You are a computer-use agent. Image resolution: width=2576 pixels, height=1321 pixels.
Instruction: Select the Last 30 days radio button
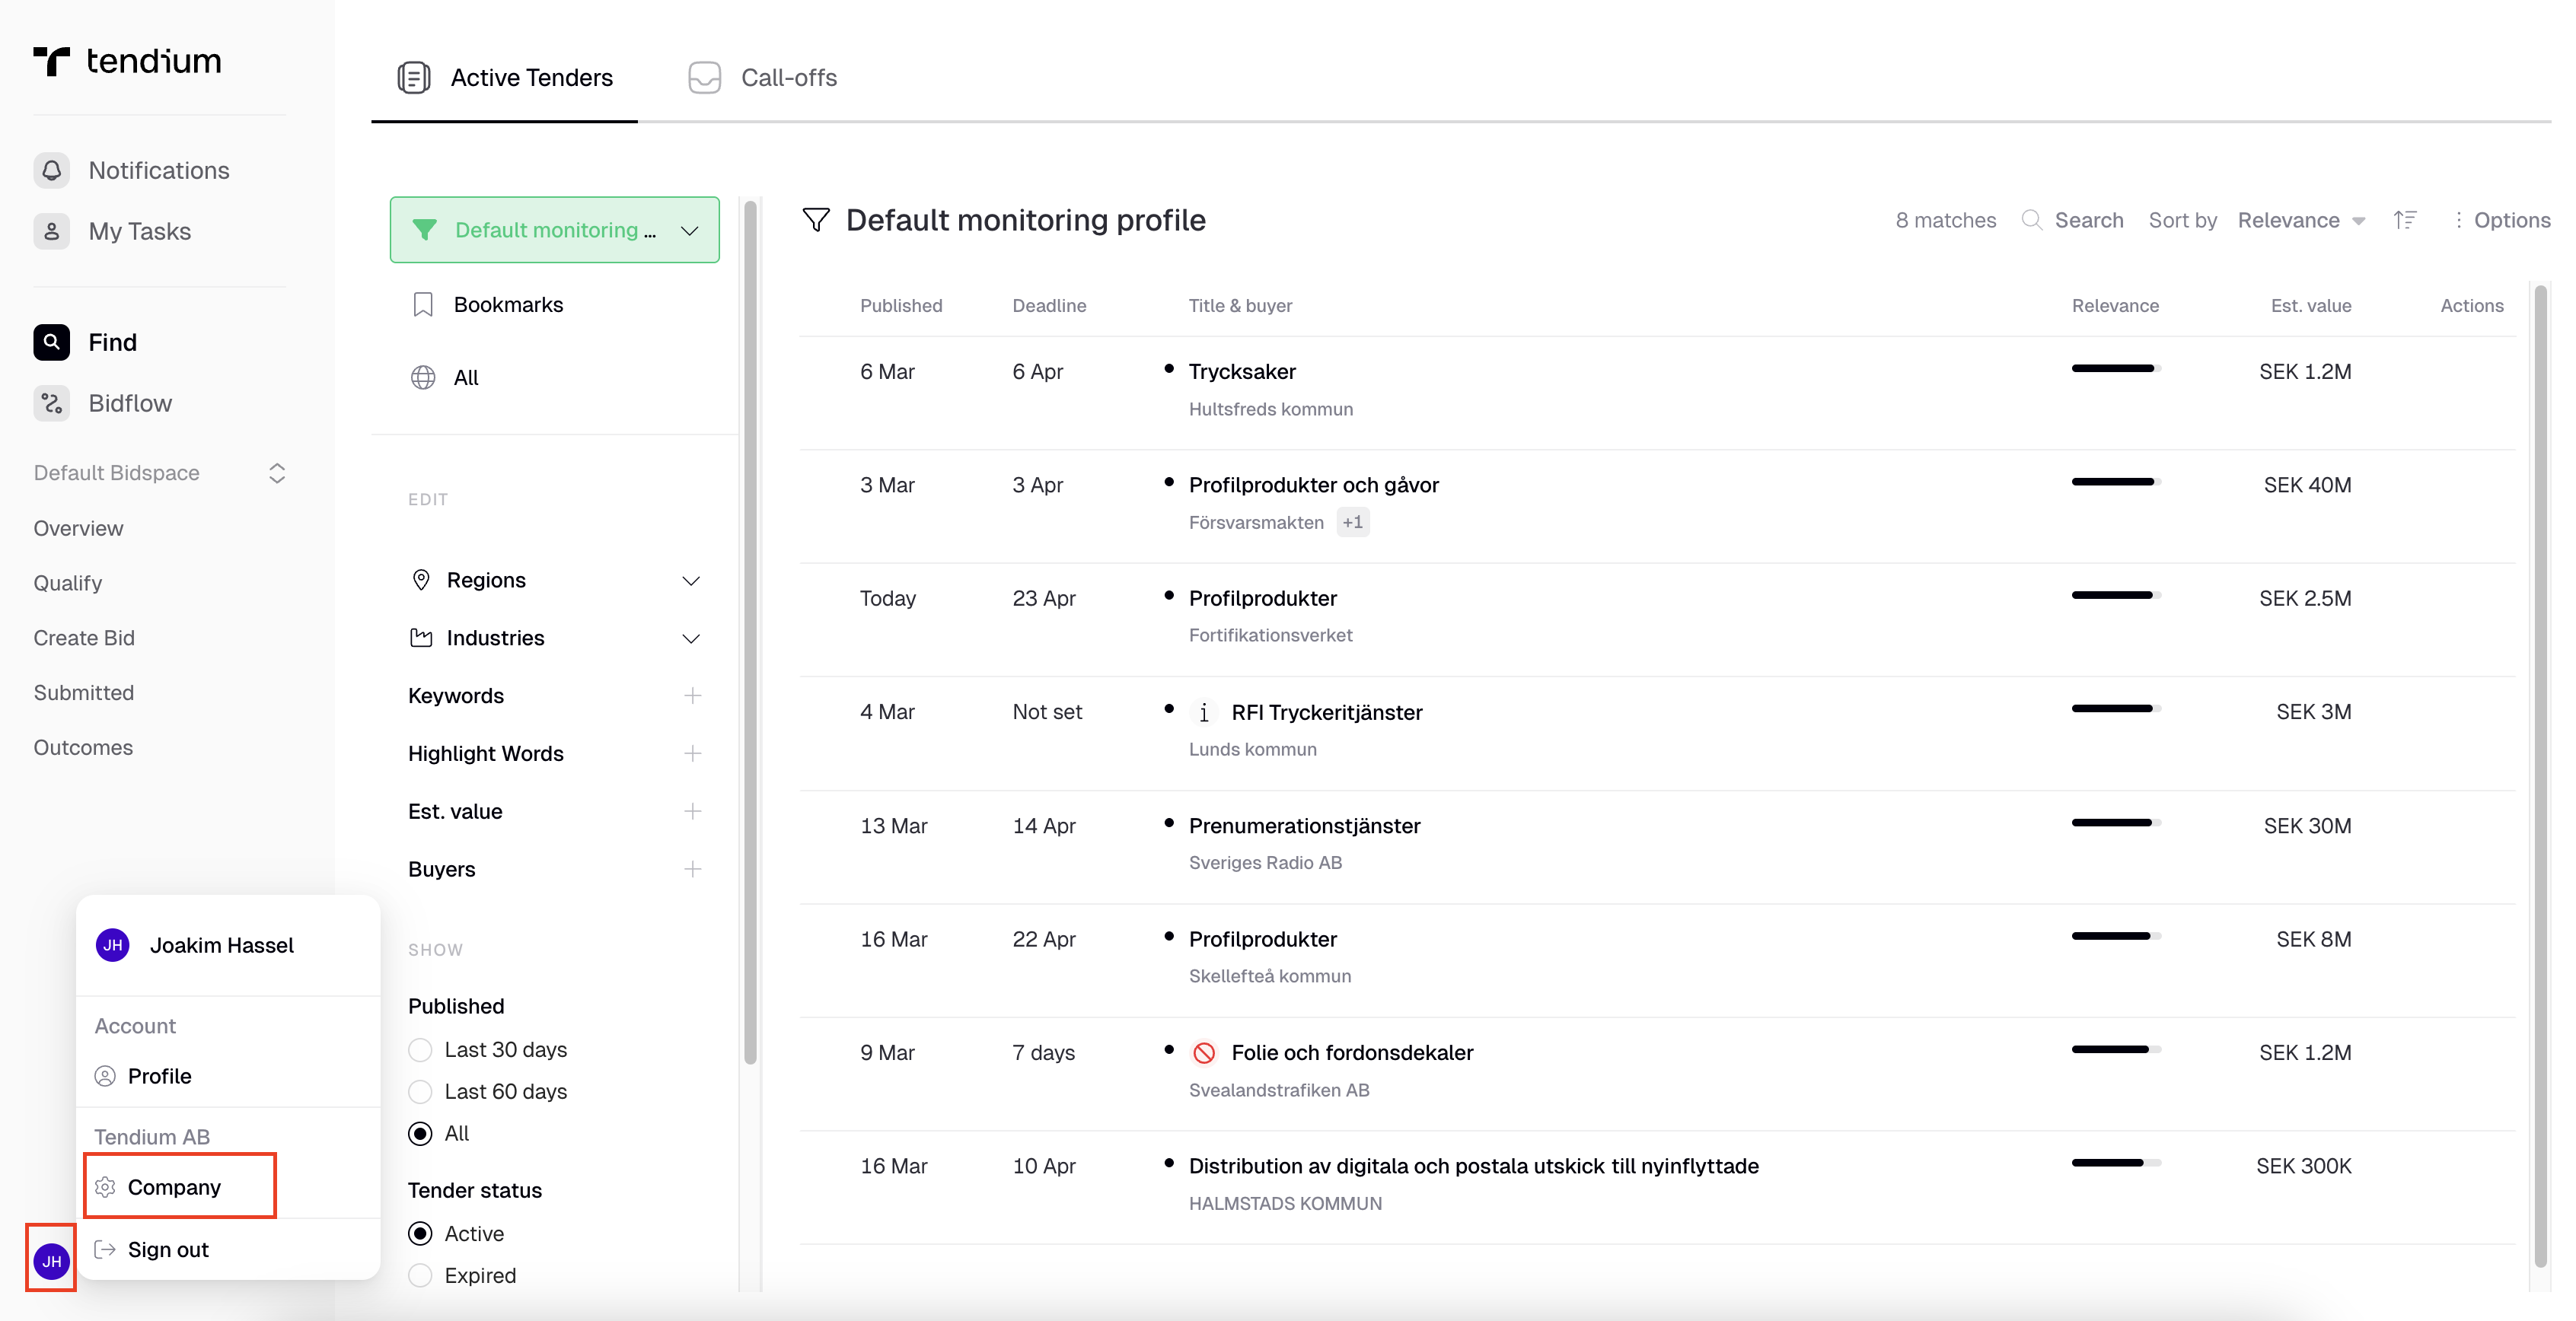point(420,1049)
